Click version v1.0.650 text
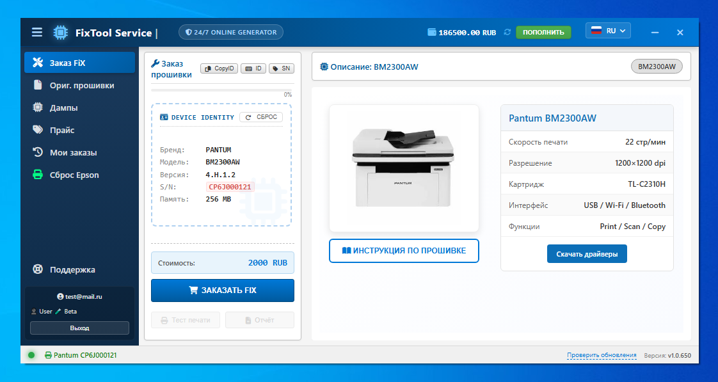The image size is (718, 382). (x=680, y=355)
